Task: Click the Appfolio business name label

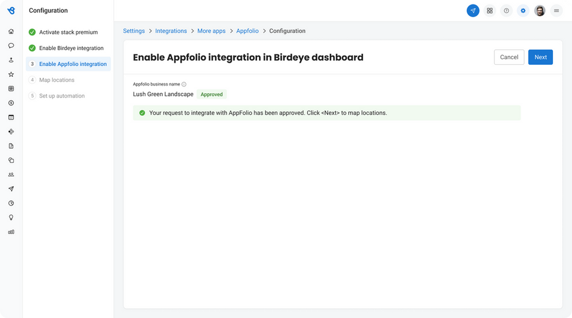Action: coord(157,84)
